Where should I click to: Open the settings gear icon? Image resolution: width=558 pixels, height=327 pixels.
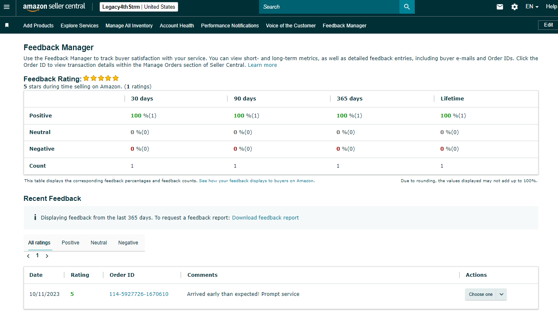(x=514, y=7)
